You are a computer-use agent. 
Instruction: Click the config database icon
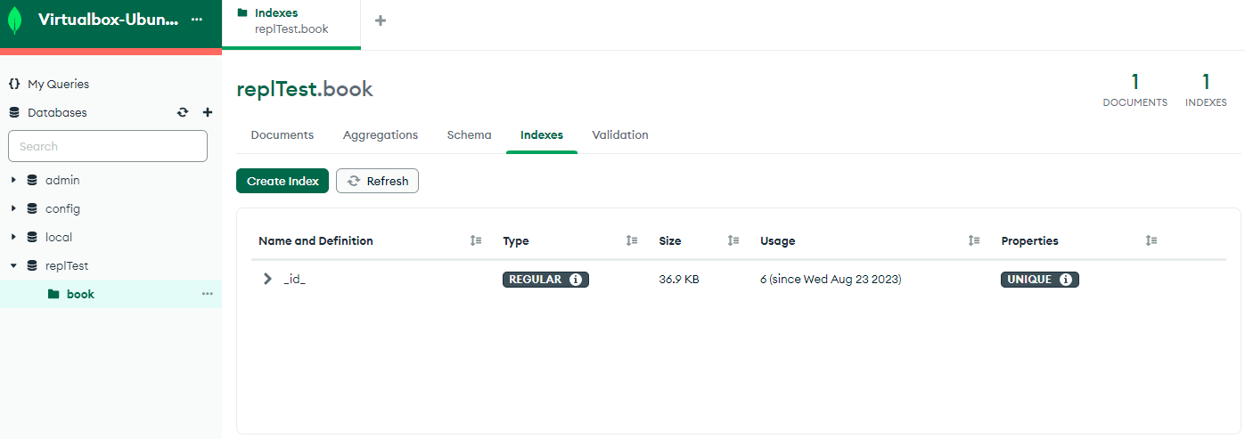coord(32,208)
